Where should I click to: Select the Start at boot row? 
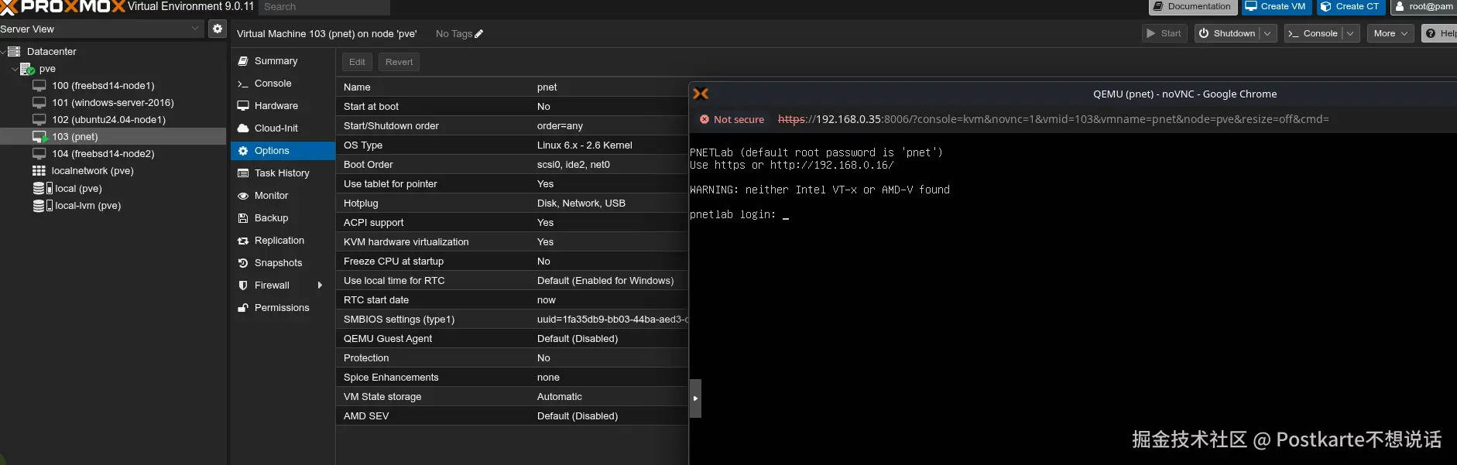pos(512,107)
